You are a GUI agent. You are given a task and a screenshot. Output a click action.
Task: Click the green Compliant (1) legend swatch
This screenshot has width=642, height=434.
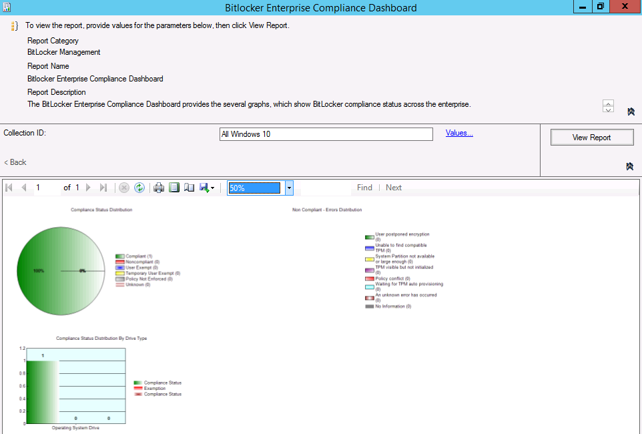[x=120, y=256]
